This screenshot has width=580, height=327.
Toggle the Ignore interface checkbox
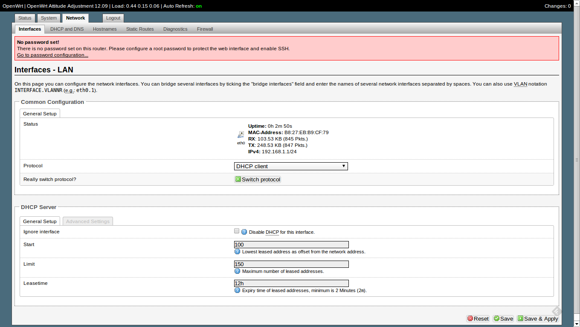coord(237,231)
